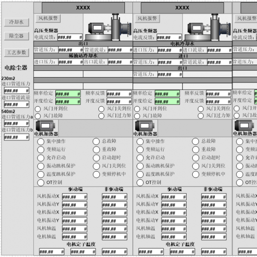Image resolution: width=257 pixels, height=257 pixels.
Task: Click 电机振动Y 非驱动端 value in the left panel
Action: tap(114, 221)
